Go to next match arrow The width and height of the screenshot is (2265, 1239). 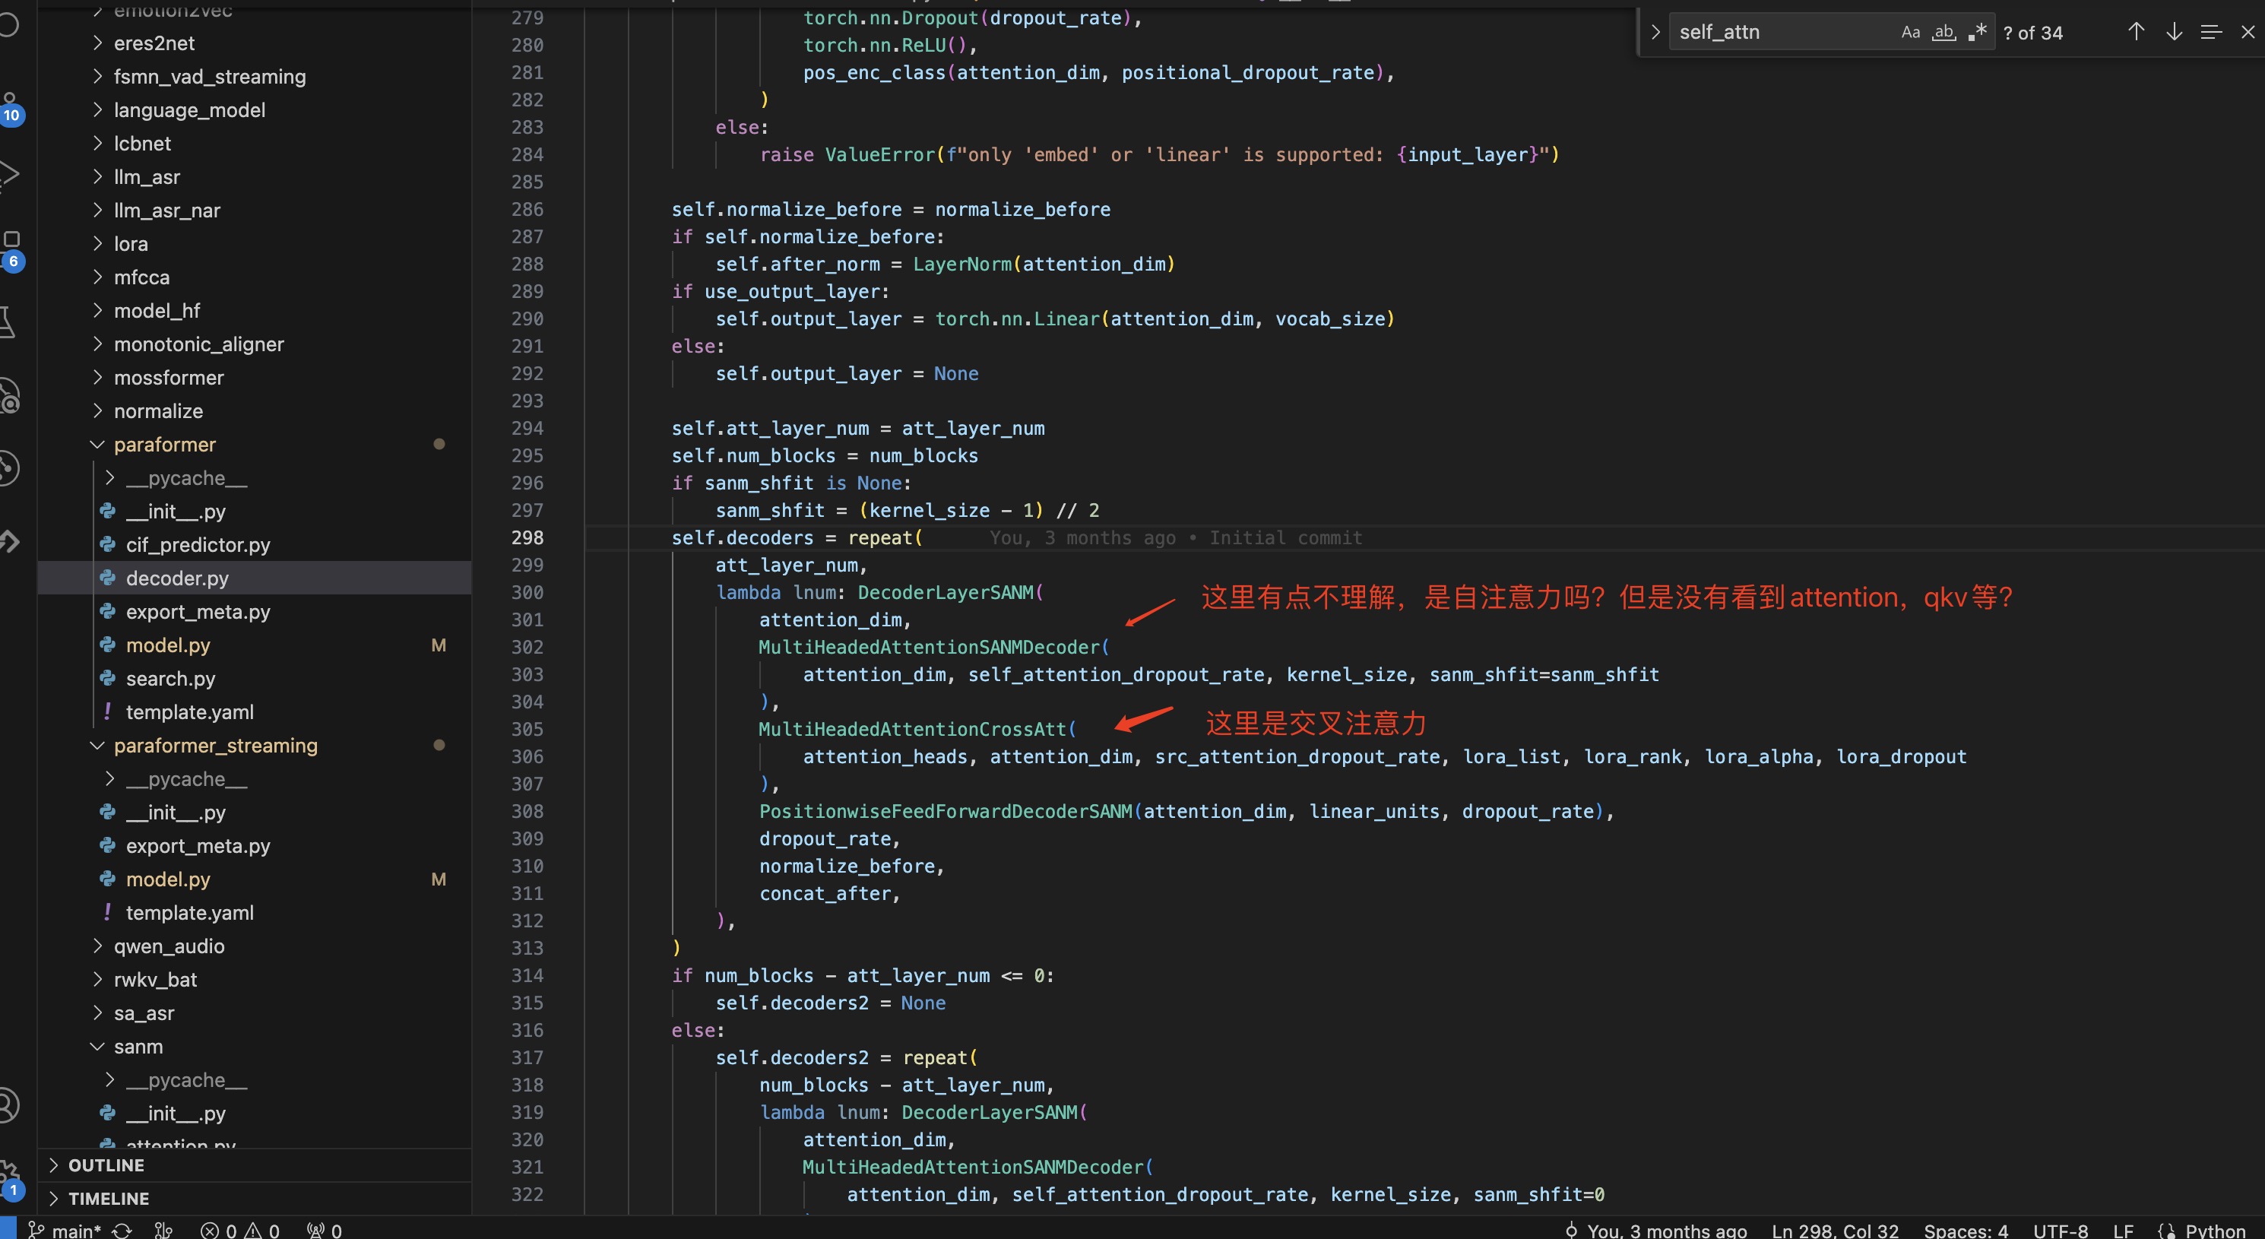coord(2174,33)
